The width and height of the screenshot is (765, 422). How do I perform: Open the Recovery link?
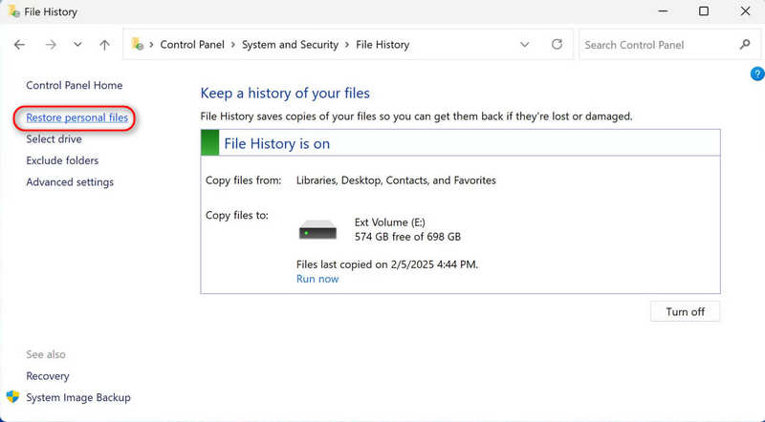[47, 376]
